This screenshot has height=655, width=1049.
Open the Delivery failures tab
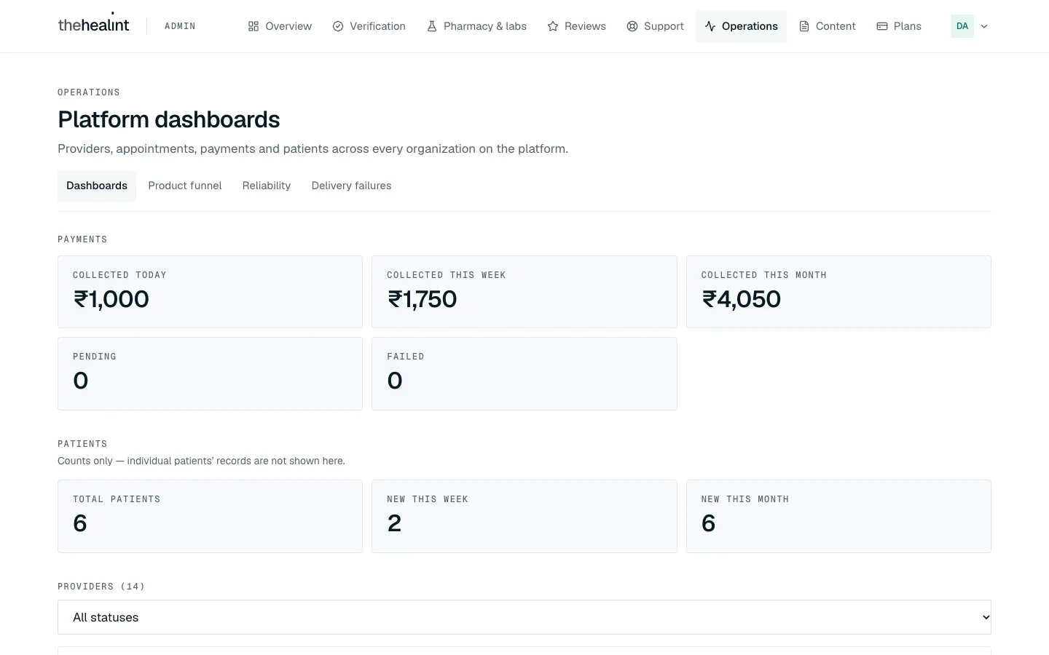[x=351, y=186]
